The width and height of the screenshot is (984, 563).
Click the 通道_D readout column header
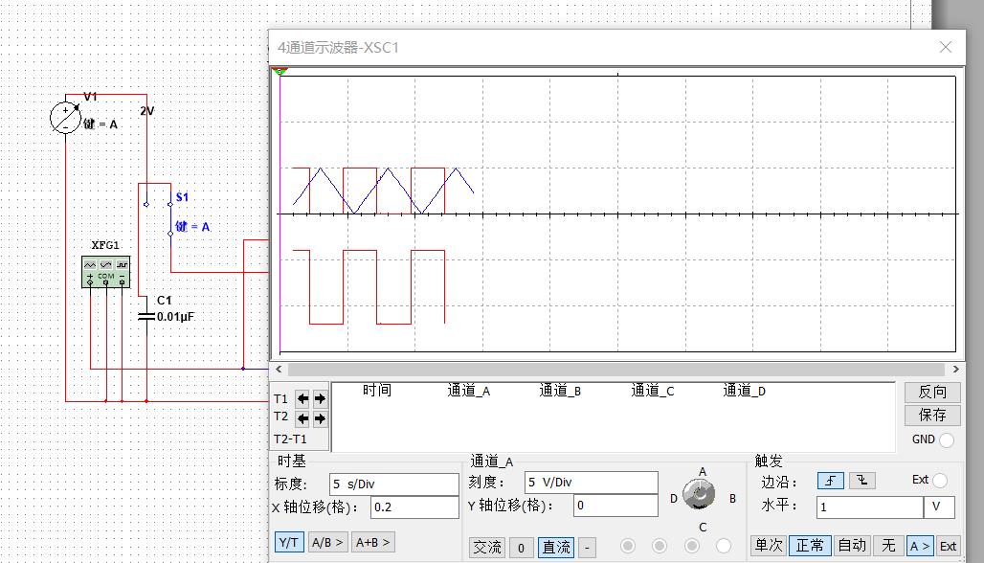coord(745,391)
